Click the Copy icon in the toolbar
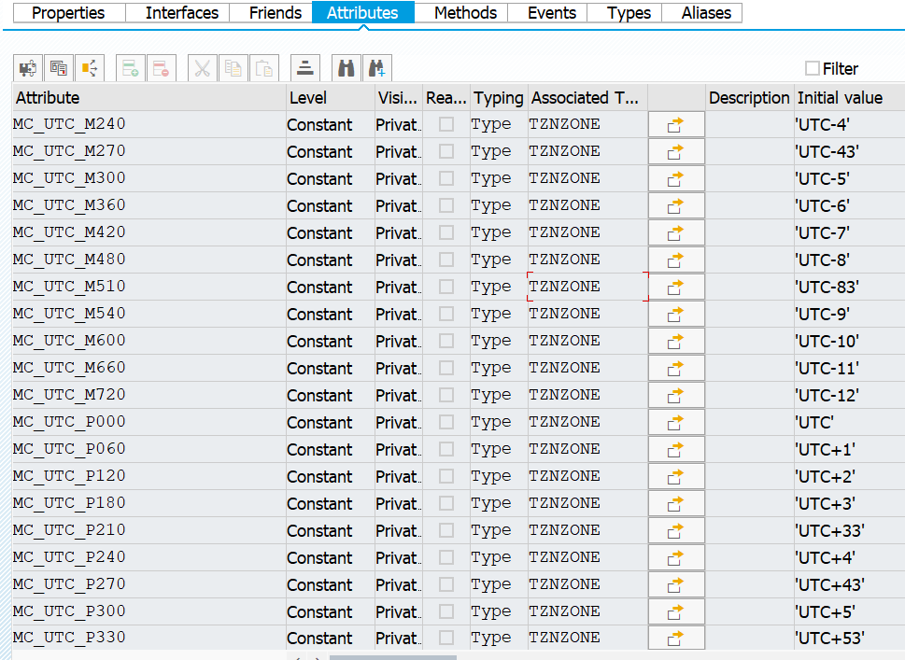The image size is (905, 660). (233, 69)
